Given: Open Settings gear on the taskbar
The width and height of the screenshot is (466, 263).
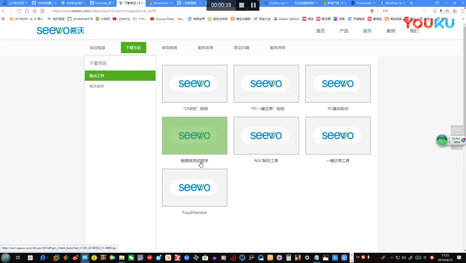Looking at the screenshot, I should (307, 258).
